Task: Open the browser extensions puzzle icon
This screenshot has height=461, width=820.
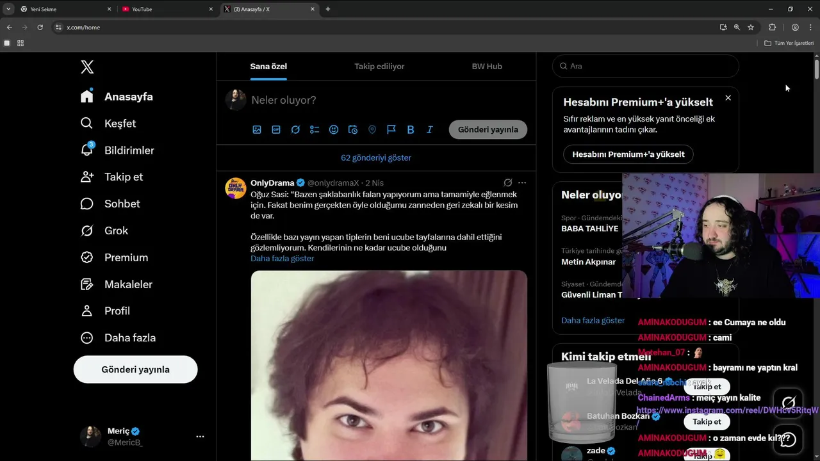Action: (x=772, y=28)
